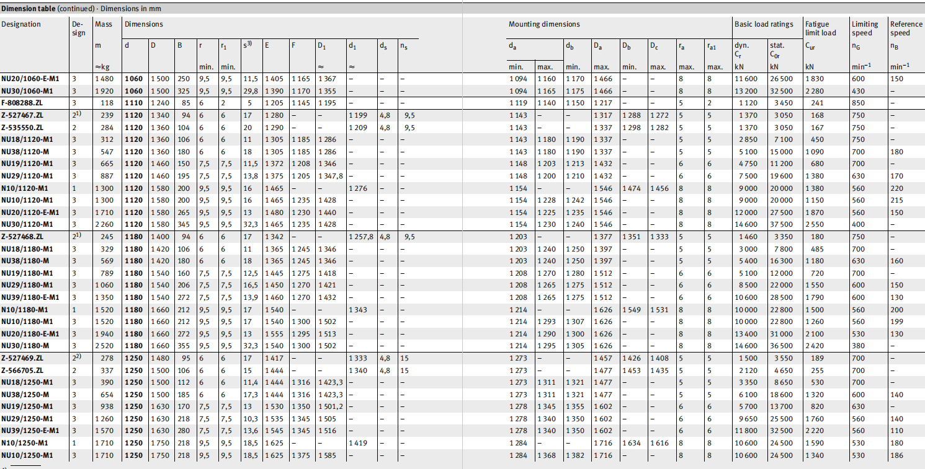The image size is (925, 469).
Task: Select the 1 347,8 value in D1 column
Action: (330, 176)
